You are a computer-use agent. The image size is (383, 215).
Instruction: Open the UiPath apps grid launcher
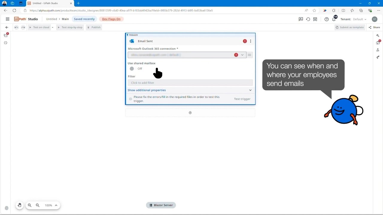click(x=7, y=19)
